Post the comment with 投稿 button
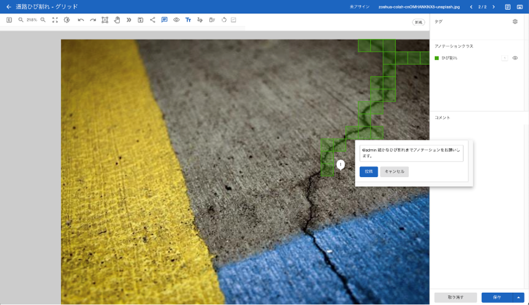 [x=369, y=172]
